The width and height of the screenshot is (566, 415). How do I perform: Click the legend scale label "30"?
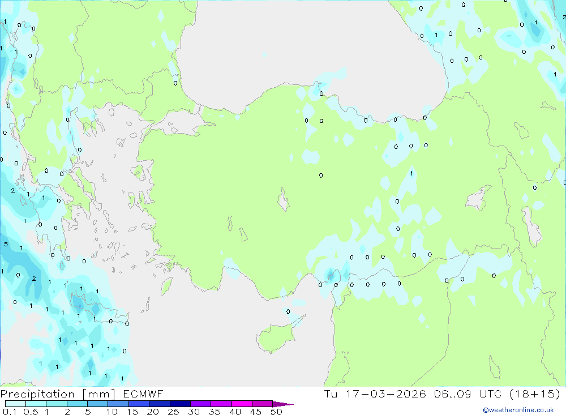click(x=194, y=412)
